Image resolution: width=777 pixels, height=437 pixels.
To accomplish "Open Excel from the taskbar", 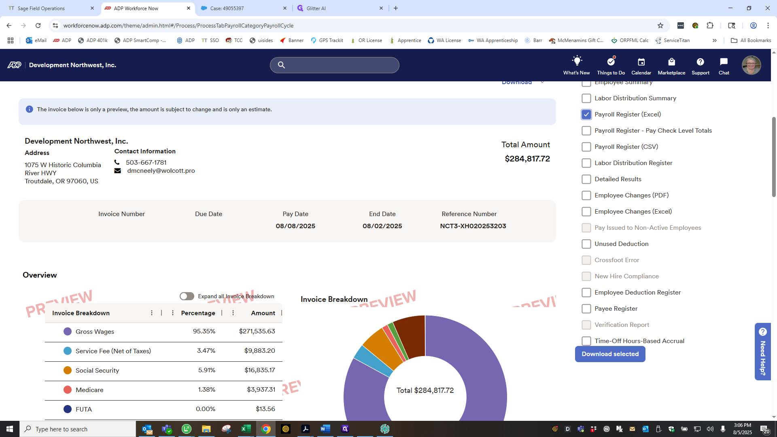I will click(x=246, y=429).
